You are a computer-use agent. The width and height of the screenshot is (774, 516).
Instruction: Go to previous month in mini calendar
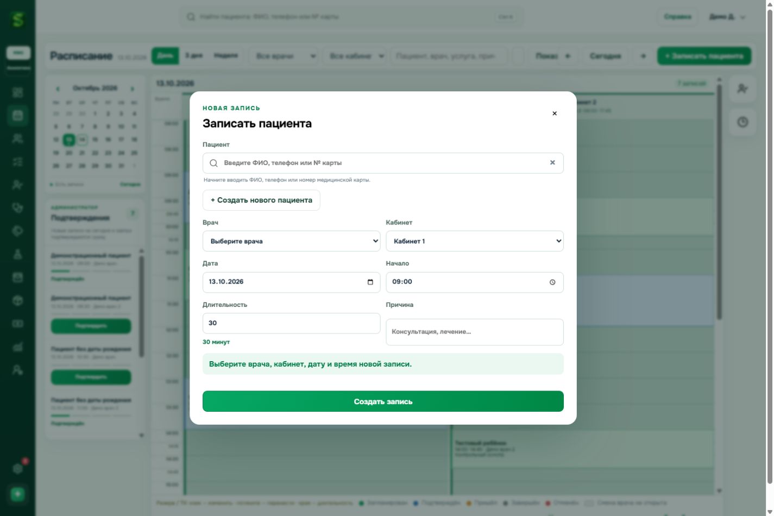(58, 89)
